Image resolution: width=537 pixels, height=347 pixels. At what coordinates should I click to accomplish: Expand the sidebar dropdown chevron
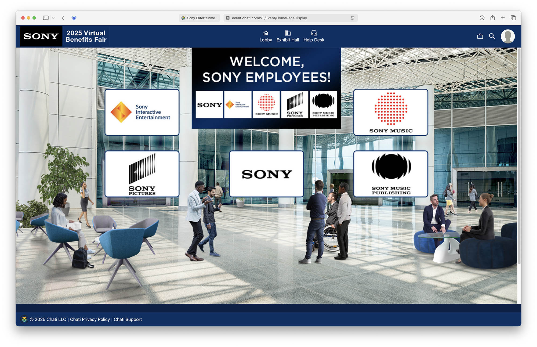(x=53, y=18)
